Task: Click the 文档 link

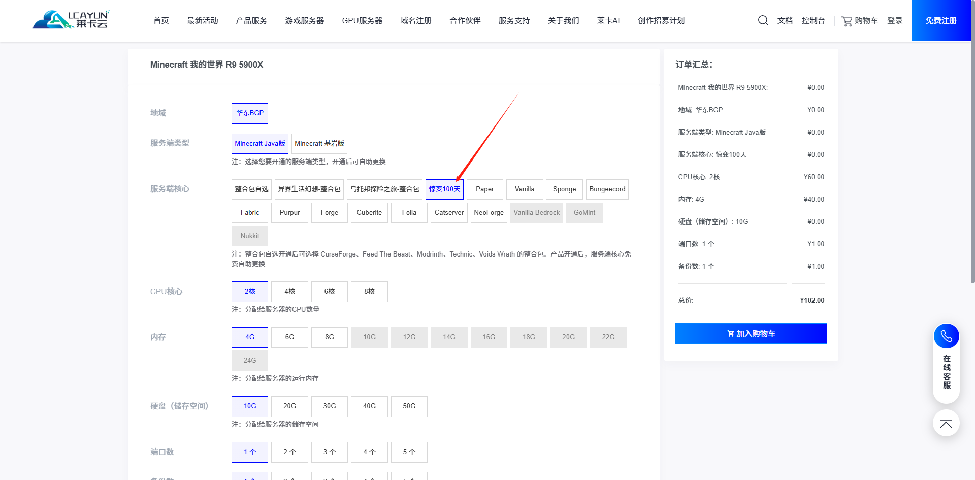Action: click(x=785, y=21)
